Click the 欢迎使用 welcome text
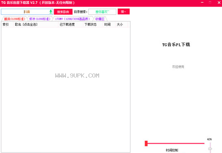 [x=178, y=67]
